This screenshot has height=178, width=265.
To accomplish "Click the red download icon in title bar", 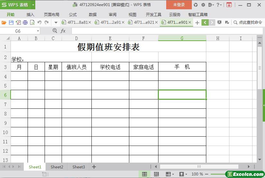I will (229, 5).
